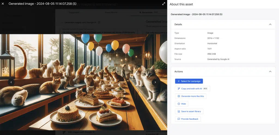Click Generated by Google AI source text
The height and width of the screenshot is (135, 279).
click(x=218, y=59)
